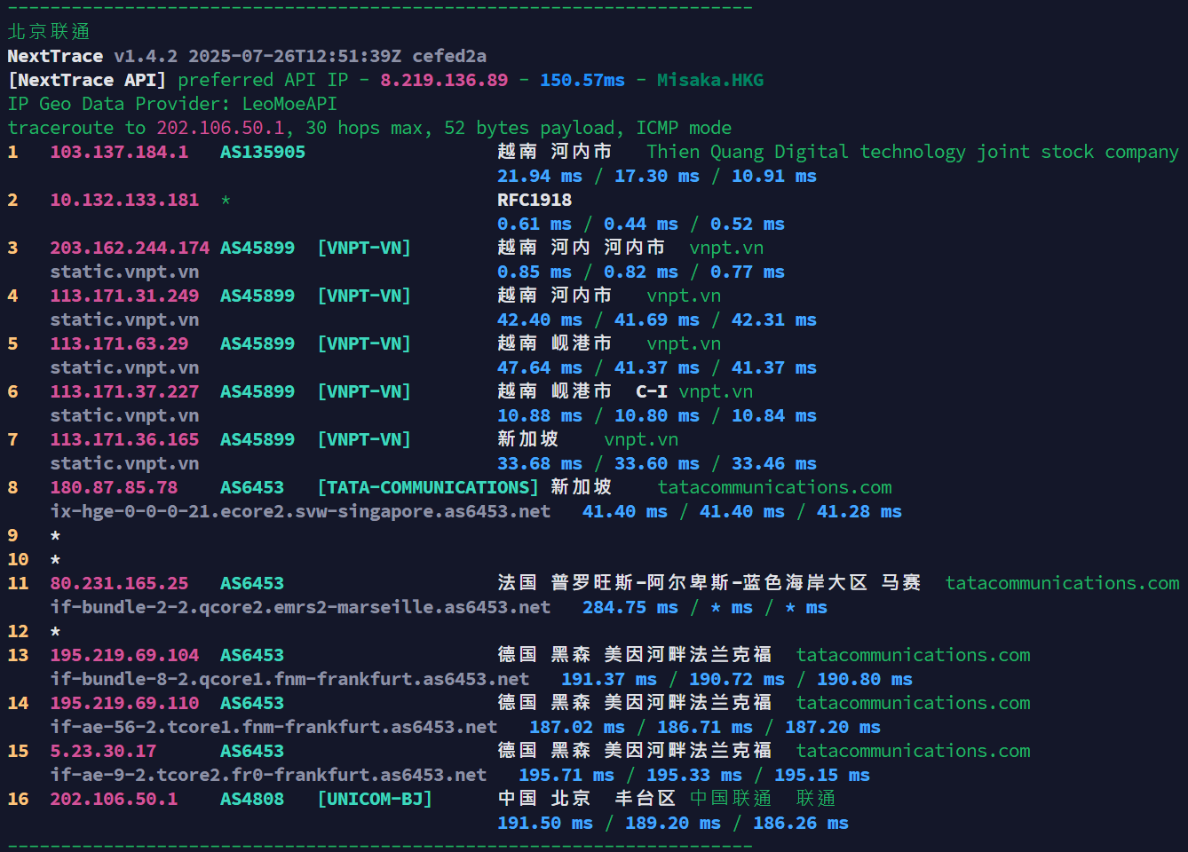Click tatacommunications.com in hop 11
This screenshot has height=852, width=1188.
[x=1062, y=583]
